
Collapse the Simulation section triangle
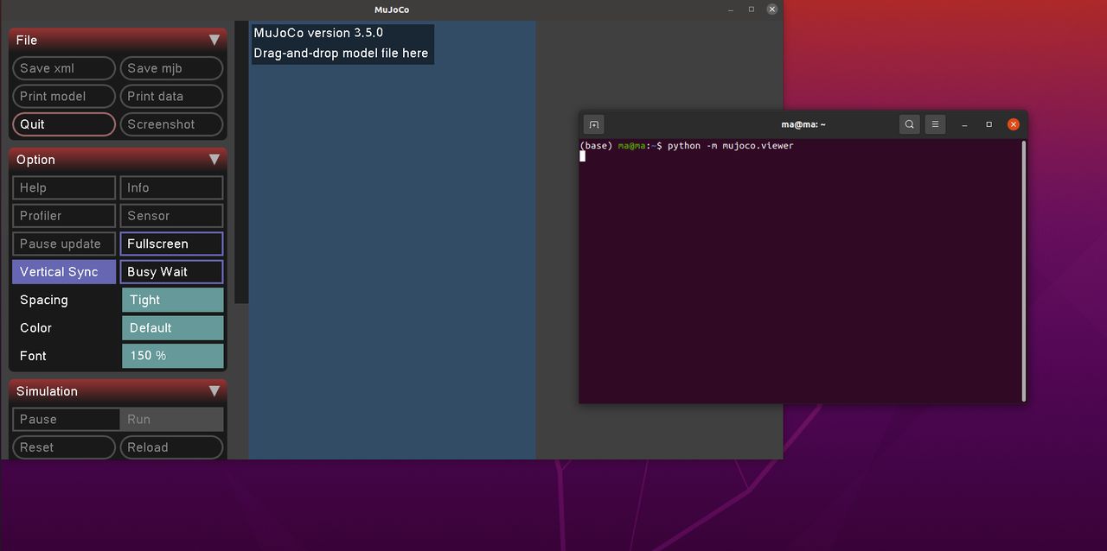[x=214, y=391]
